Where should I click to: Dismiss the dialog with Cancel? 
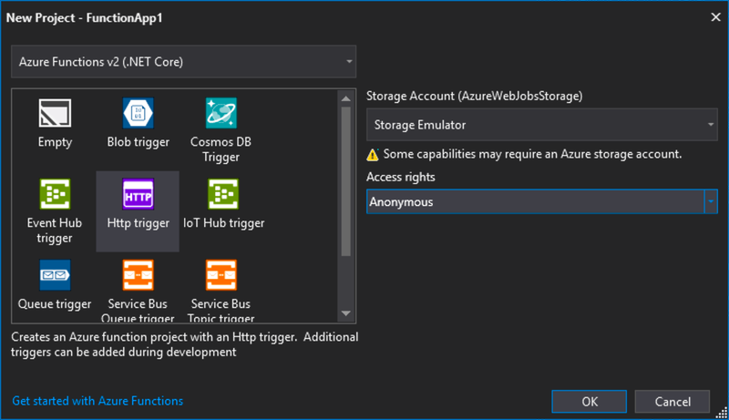[x=673, y=402]
